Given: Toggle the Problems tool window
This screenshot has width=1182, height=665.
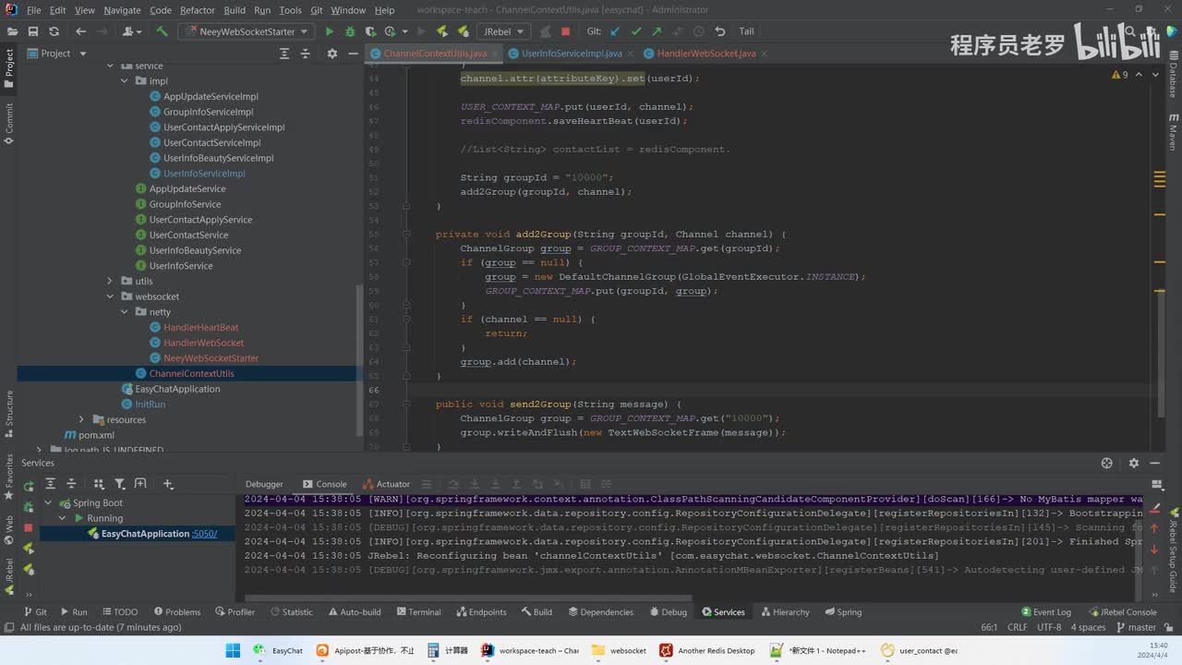Looking at the screenshot, I should (x=175, y=611).
